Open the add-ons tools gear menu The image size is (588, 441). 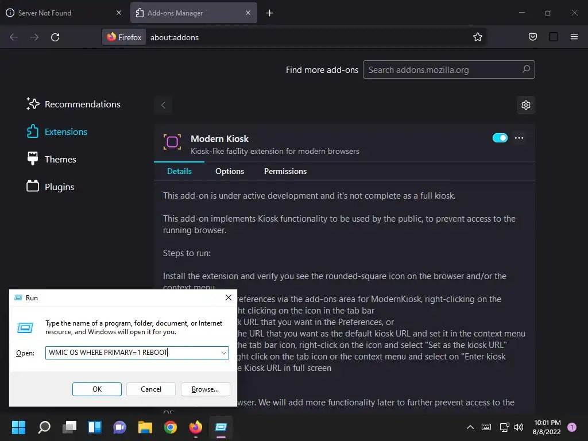[526, 105]
